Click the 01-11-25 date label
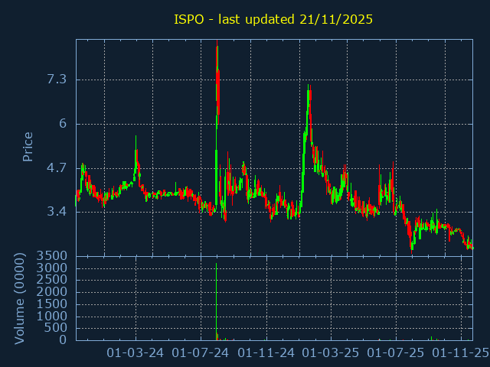The width and height of the screenshot is (490, 367). (x=461, y=353)
